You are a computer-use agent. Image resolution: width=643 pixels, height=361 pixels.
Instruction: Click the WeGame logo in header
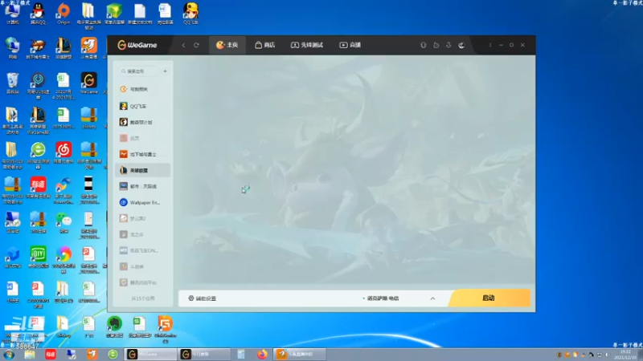tap(137, 45)
